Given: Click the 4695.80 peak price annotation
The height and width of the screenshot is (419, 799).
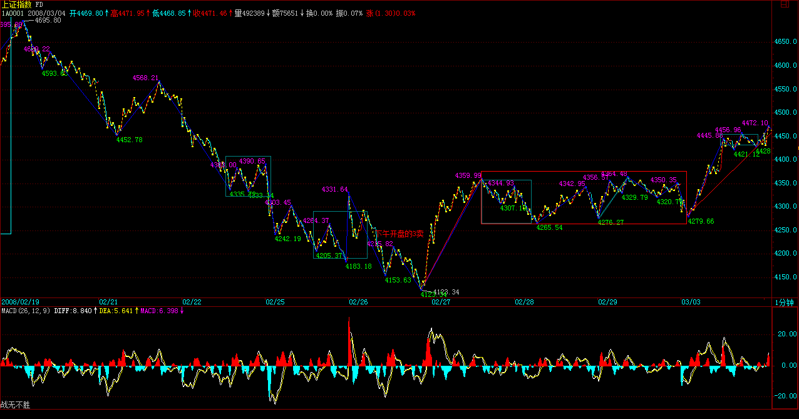Looking at the screenshot, I should coord(48,21).
